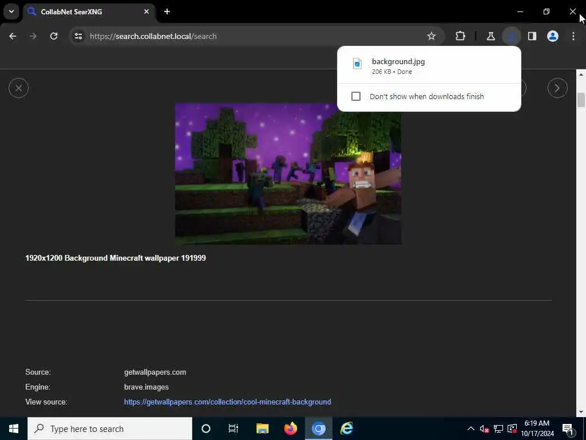The width and height of the screenshot is (586, 440).
Task: Open Task View on the taskbar
Action: pyautogui.click(x=233, y=429)
